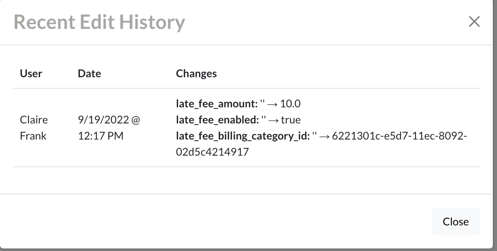Click the Recent Edit History title
Image resolution: width=497 pixels, height=251 pixels.
[99, 22]
